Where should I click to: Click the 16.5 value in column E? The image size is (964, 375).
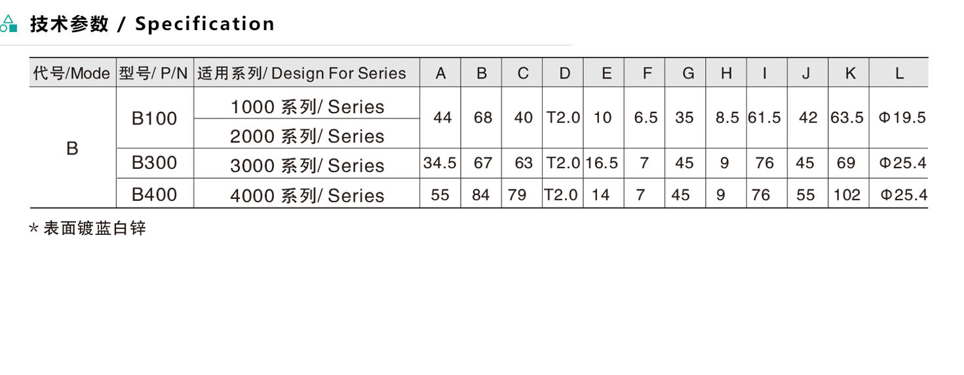click(x=602, y=163)
